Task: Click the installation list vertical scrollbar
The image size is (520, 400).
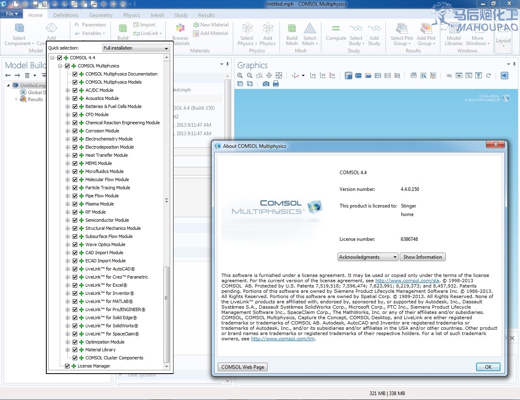Action: tap(166, 315)
